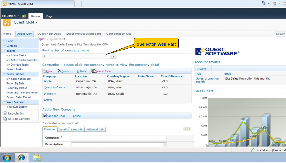Open Search Tasks in sidebar
This screenshot has width=286, height=163.
15,69
